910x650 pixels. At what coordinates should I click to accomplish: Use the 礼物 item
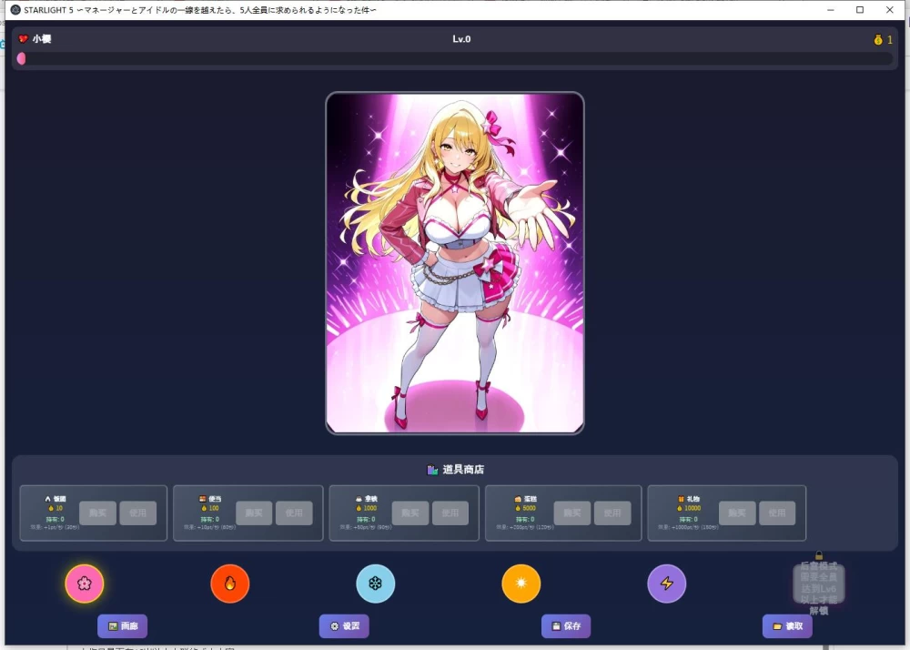[778, 513]
